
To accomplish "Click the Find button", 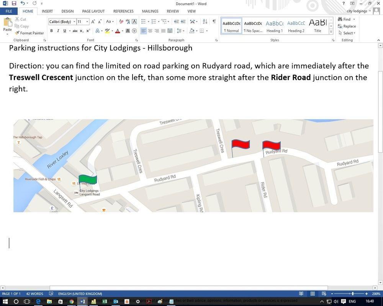I will (x=344, y=19).
